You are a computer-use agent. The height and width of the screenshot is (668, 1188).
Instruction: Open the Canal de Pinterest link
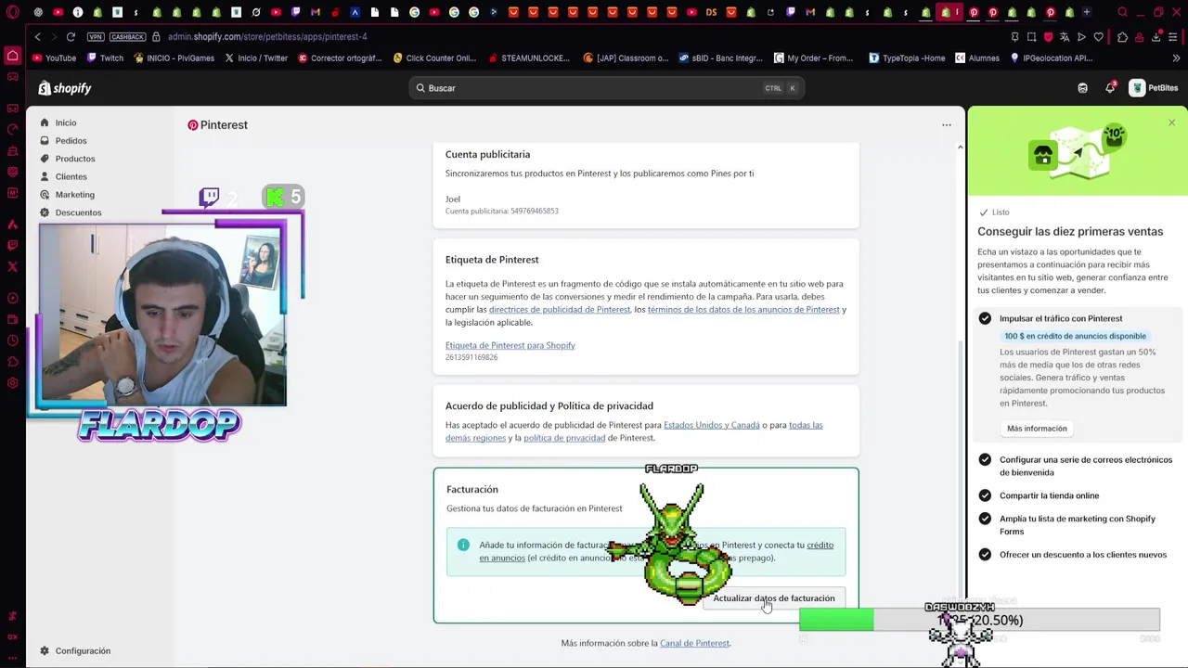point(695,643)
